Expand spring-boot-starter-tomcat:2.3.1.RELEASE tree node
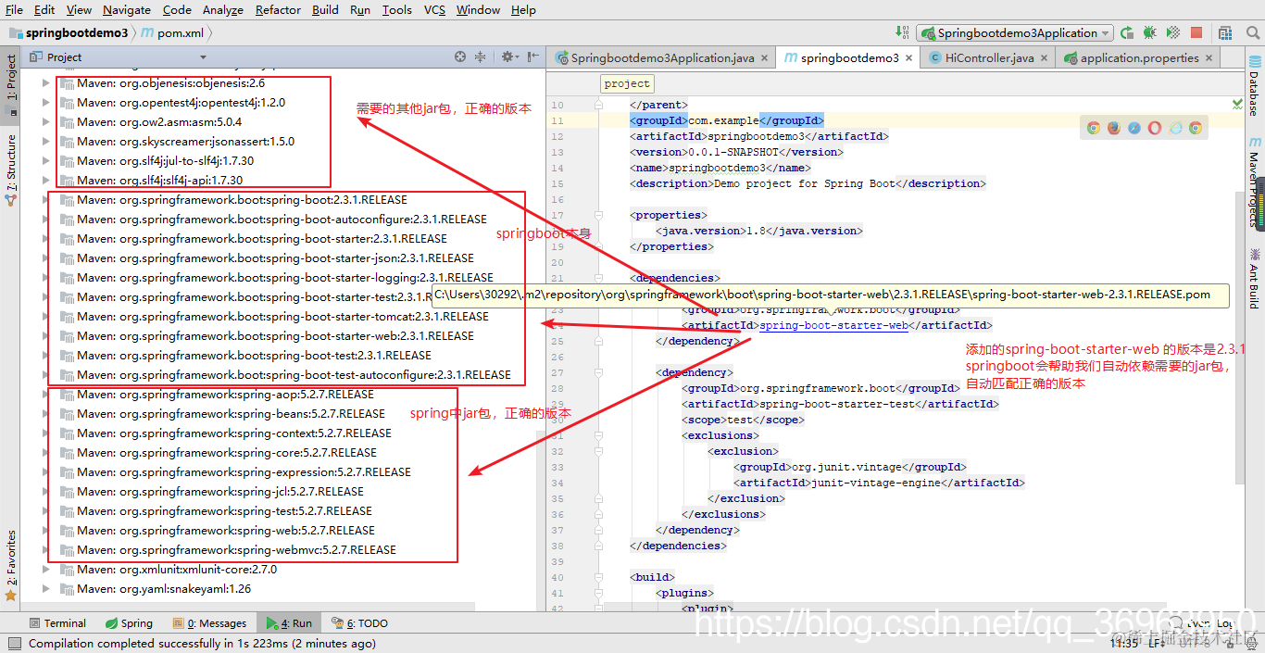The width and height of the screenshot is (1265, 653). [46, 317]
